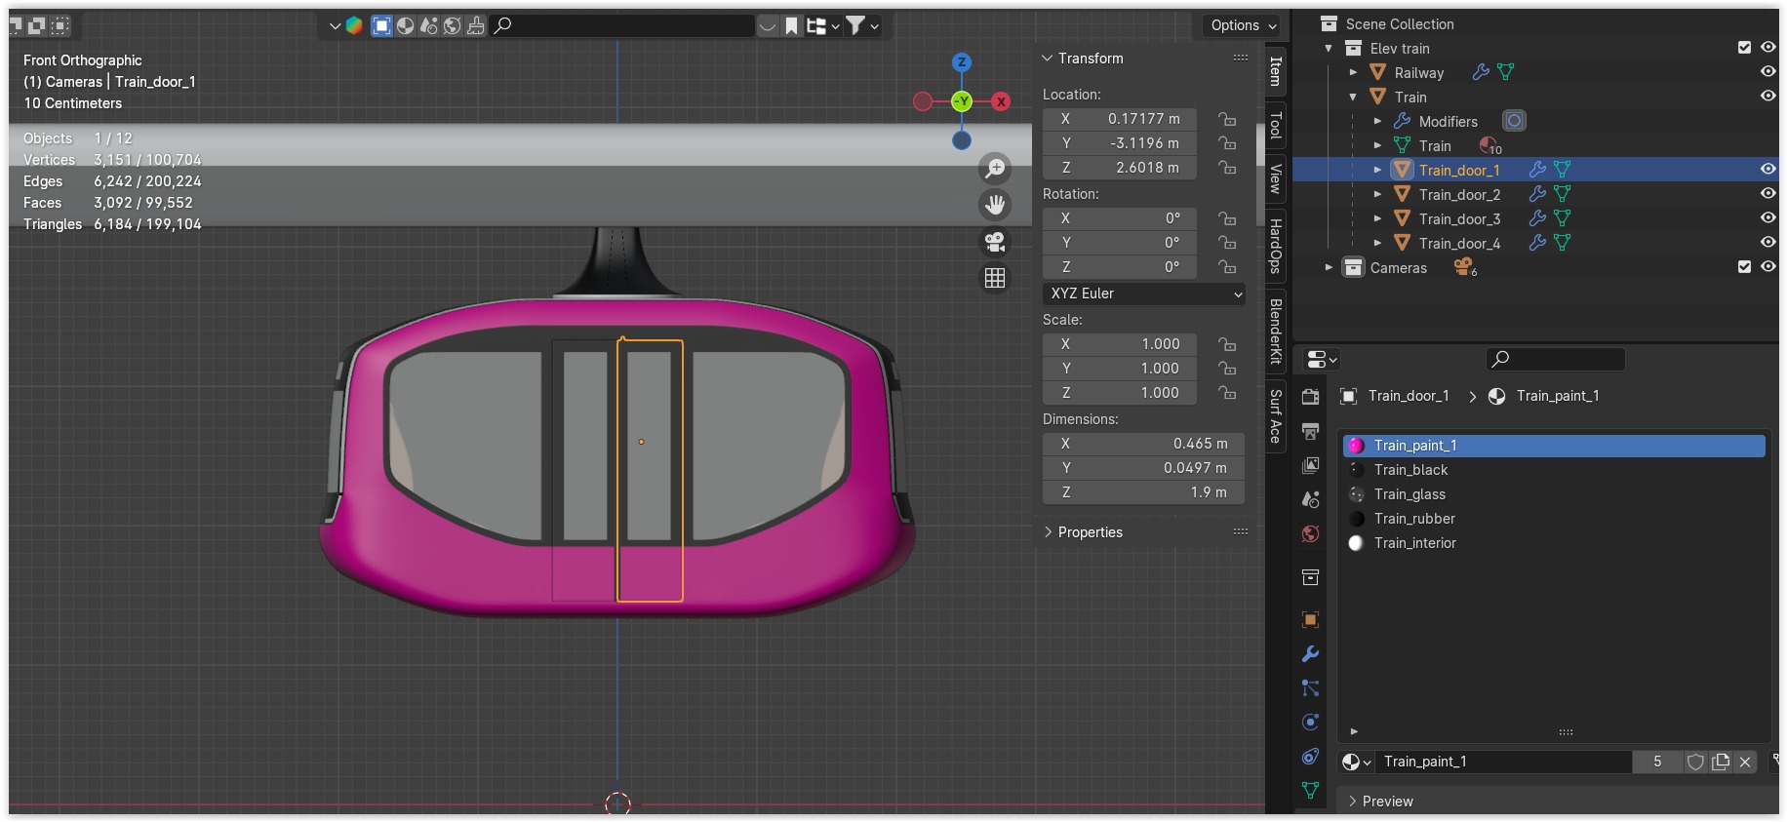Open the Tool sidebar tab
1787x822 pixels.
[x=1275, y=125]
